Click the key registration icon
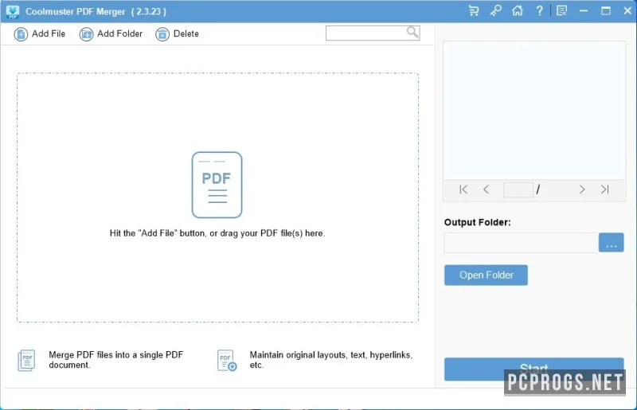The width and height of the screenshot is (637, 410). coord(495,11)
